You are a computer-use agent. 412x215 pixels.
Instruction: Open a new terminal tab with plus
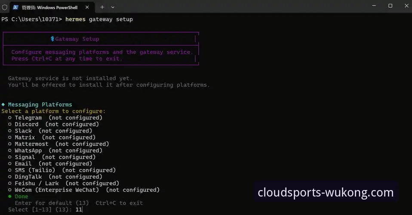click(102, 7)
